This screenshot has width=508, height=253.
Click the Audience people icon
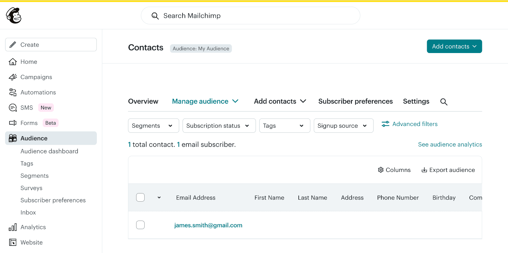point(13,138)
